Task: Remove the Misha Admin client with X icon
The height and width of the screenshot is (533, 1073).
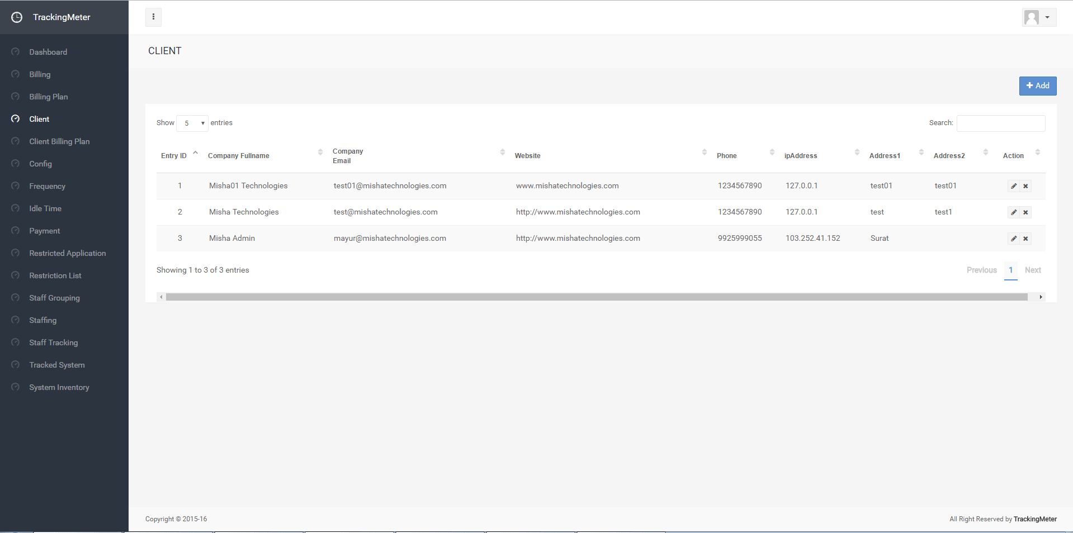Action: pos(1025,239)
